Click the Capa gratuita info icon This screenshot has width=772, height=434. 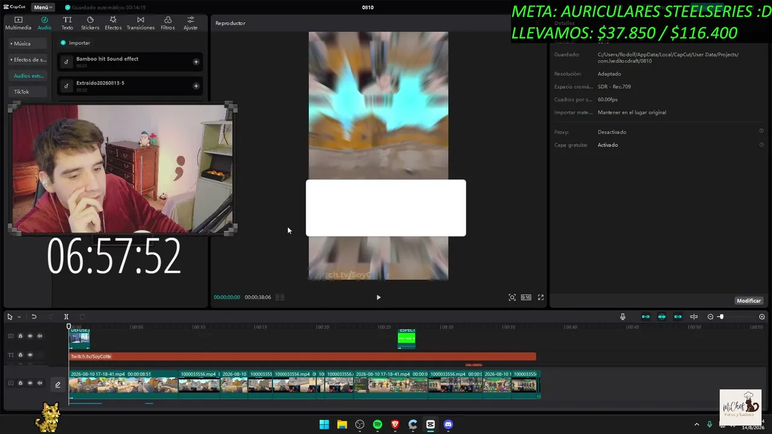point(761,144)
